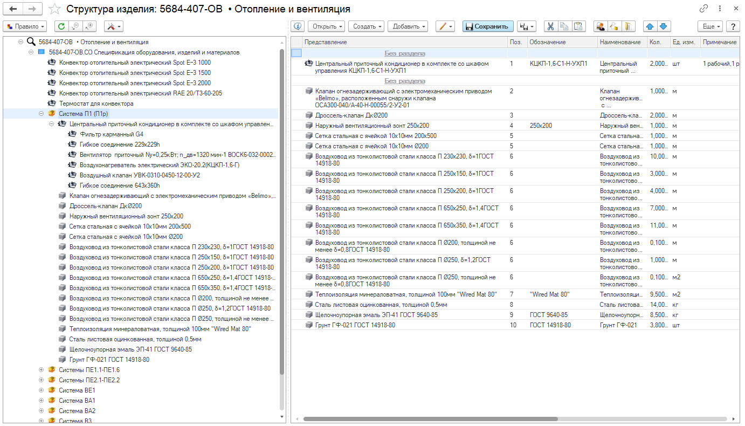Click the paste clipboard icon
The image size is (745, 426).
pos(578,26)
